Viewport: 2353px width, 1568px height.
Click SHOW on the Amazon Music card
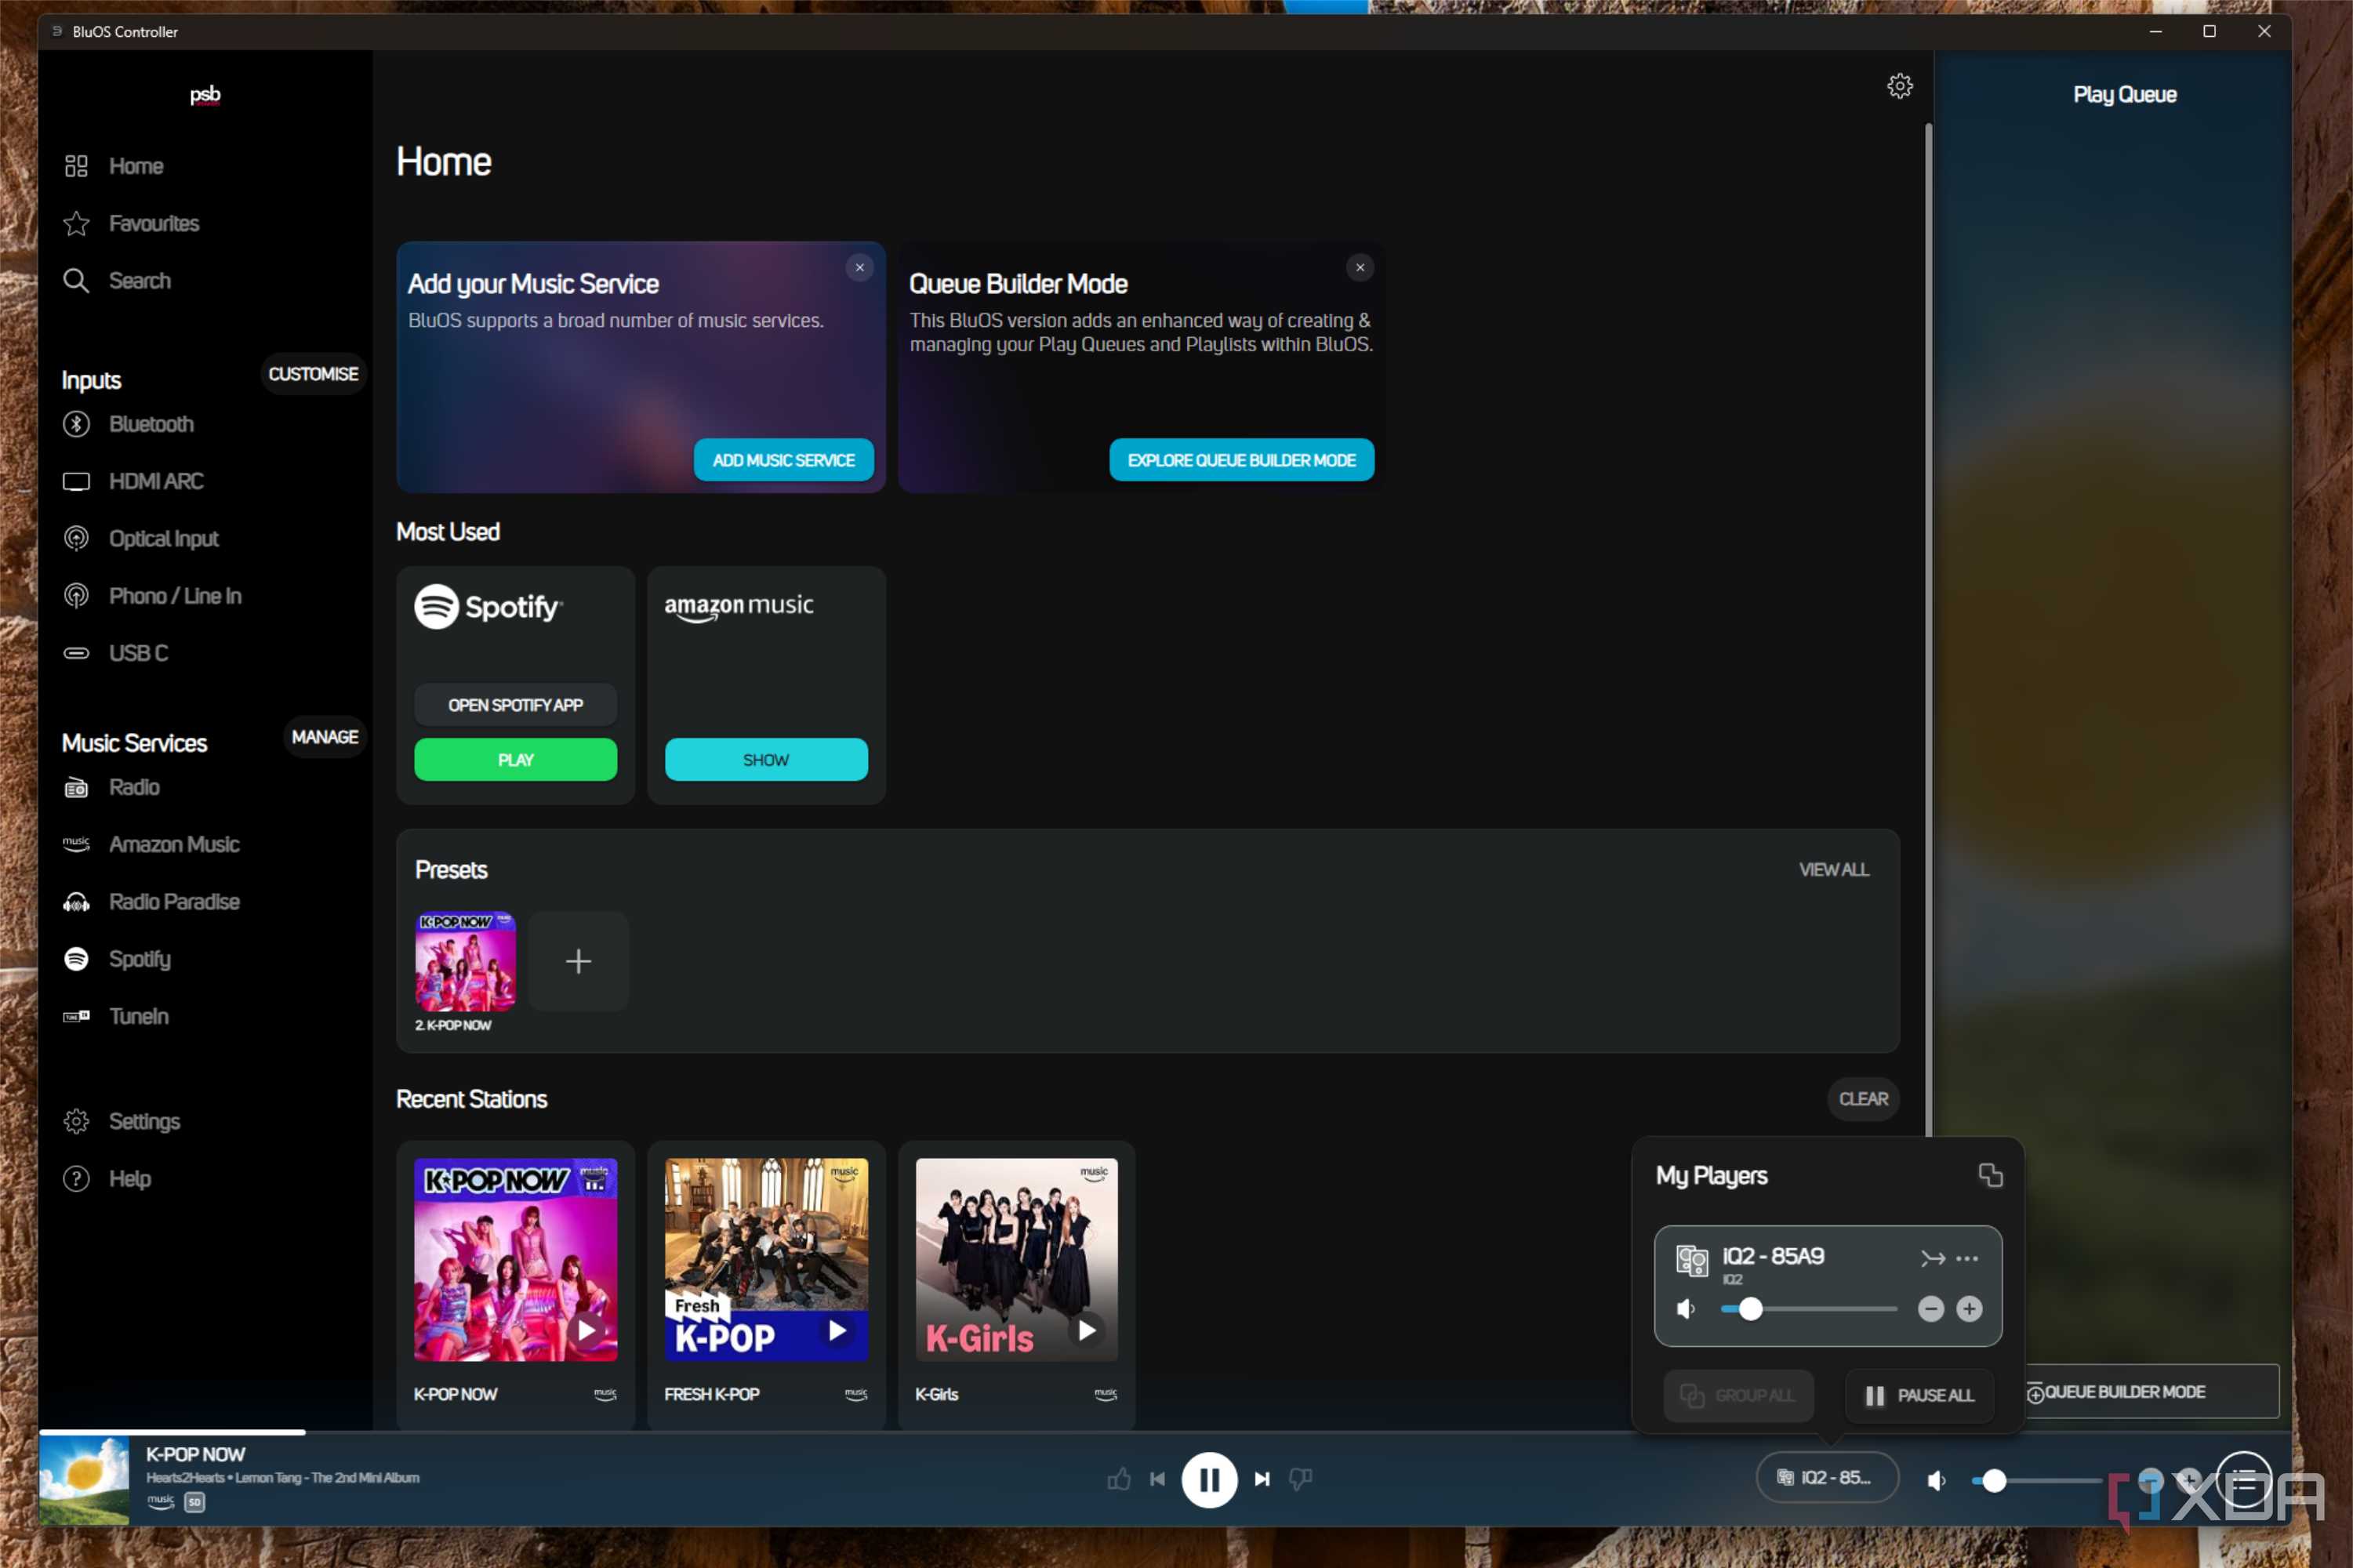766,759
